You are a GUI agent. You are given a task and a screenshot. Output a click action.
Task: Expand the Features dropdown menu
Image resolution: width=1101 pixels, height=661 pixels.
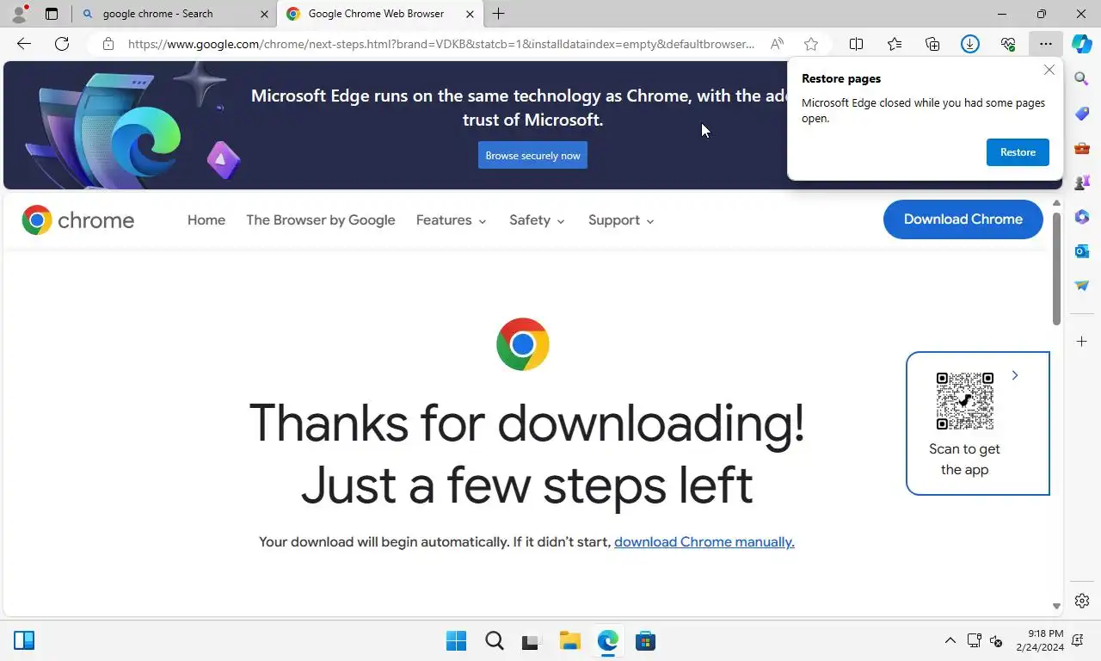tap(451, 220)
